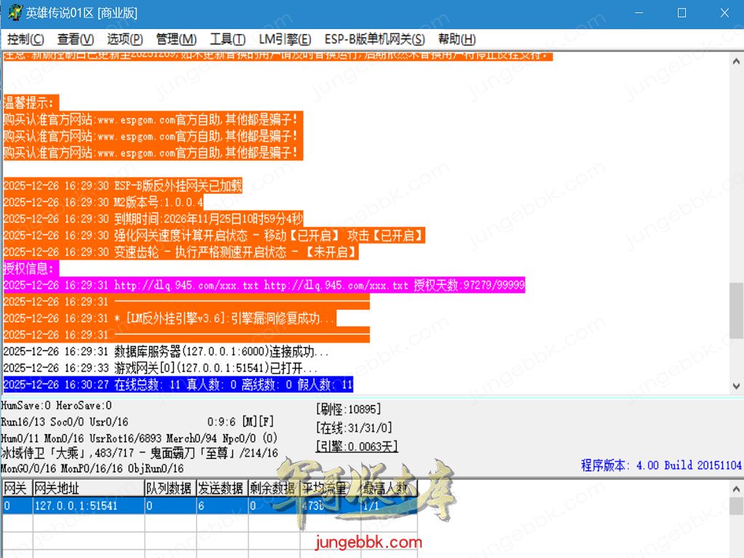This screenshot has height=558, width=744.
Task: Open the LM引擎(E) menu
Action: point(285,39)
